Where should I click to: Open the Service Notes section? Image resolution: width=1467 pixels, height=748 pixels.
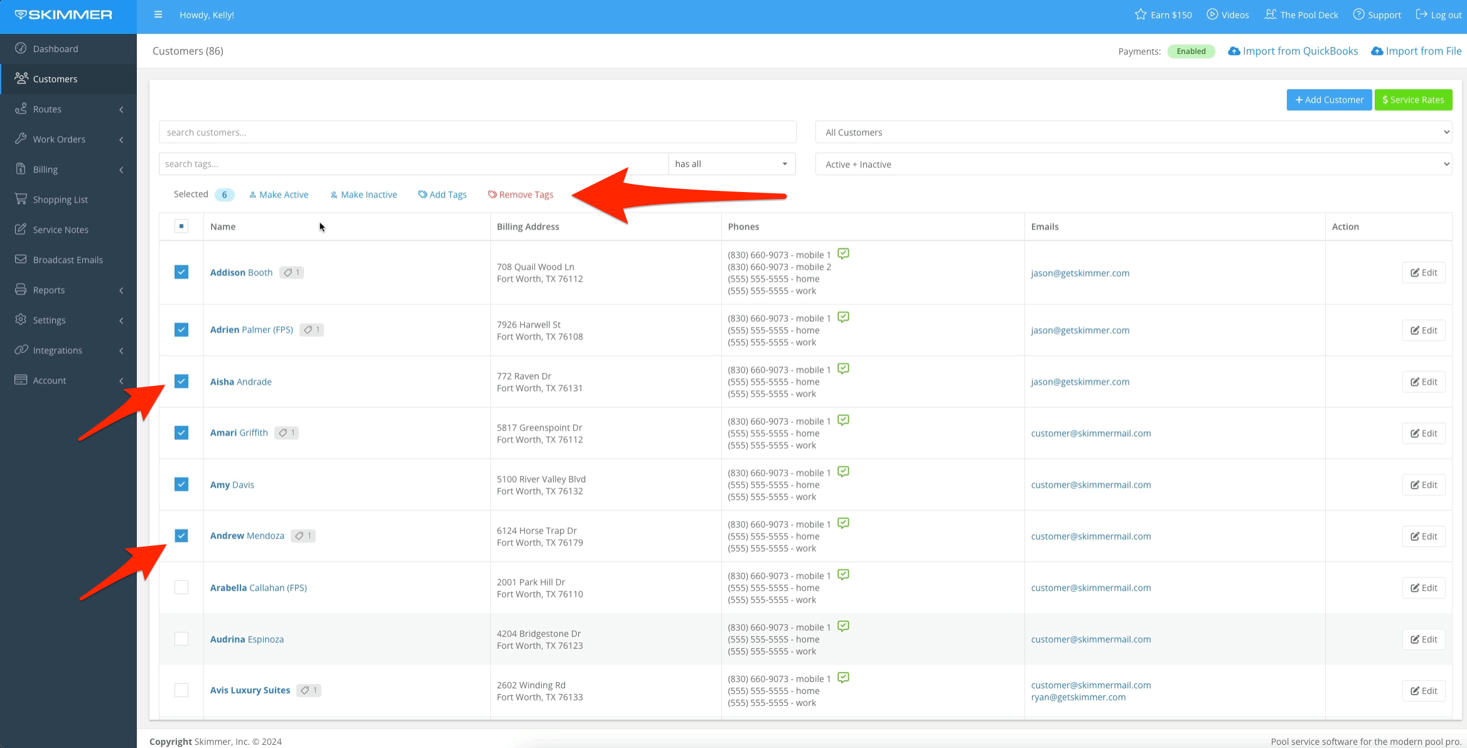pyautogui.click(x=60, y=229)
